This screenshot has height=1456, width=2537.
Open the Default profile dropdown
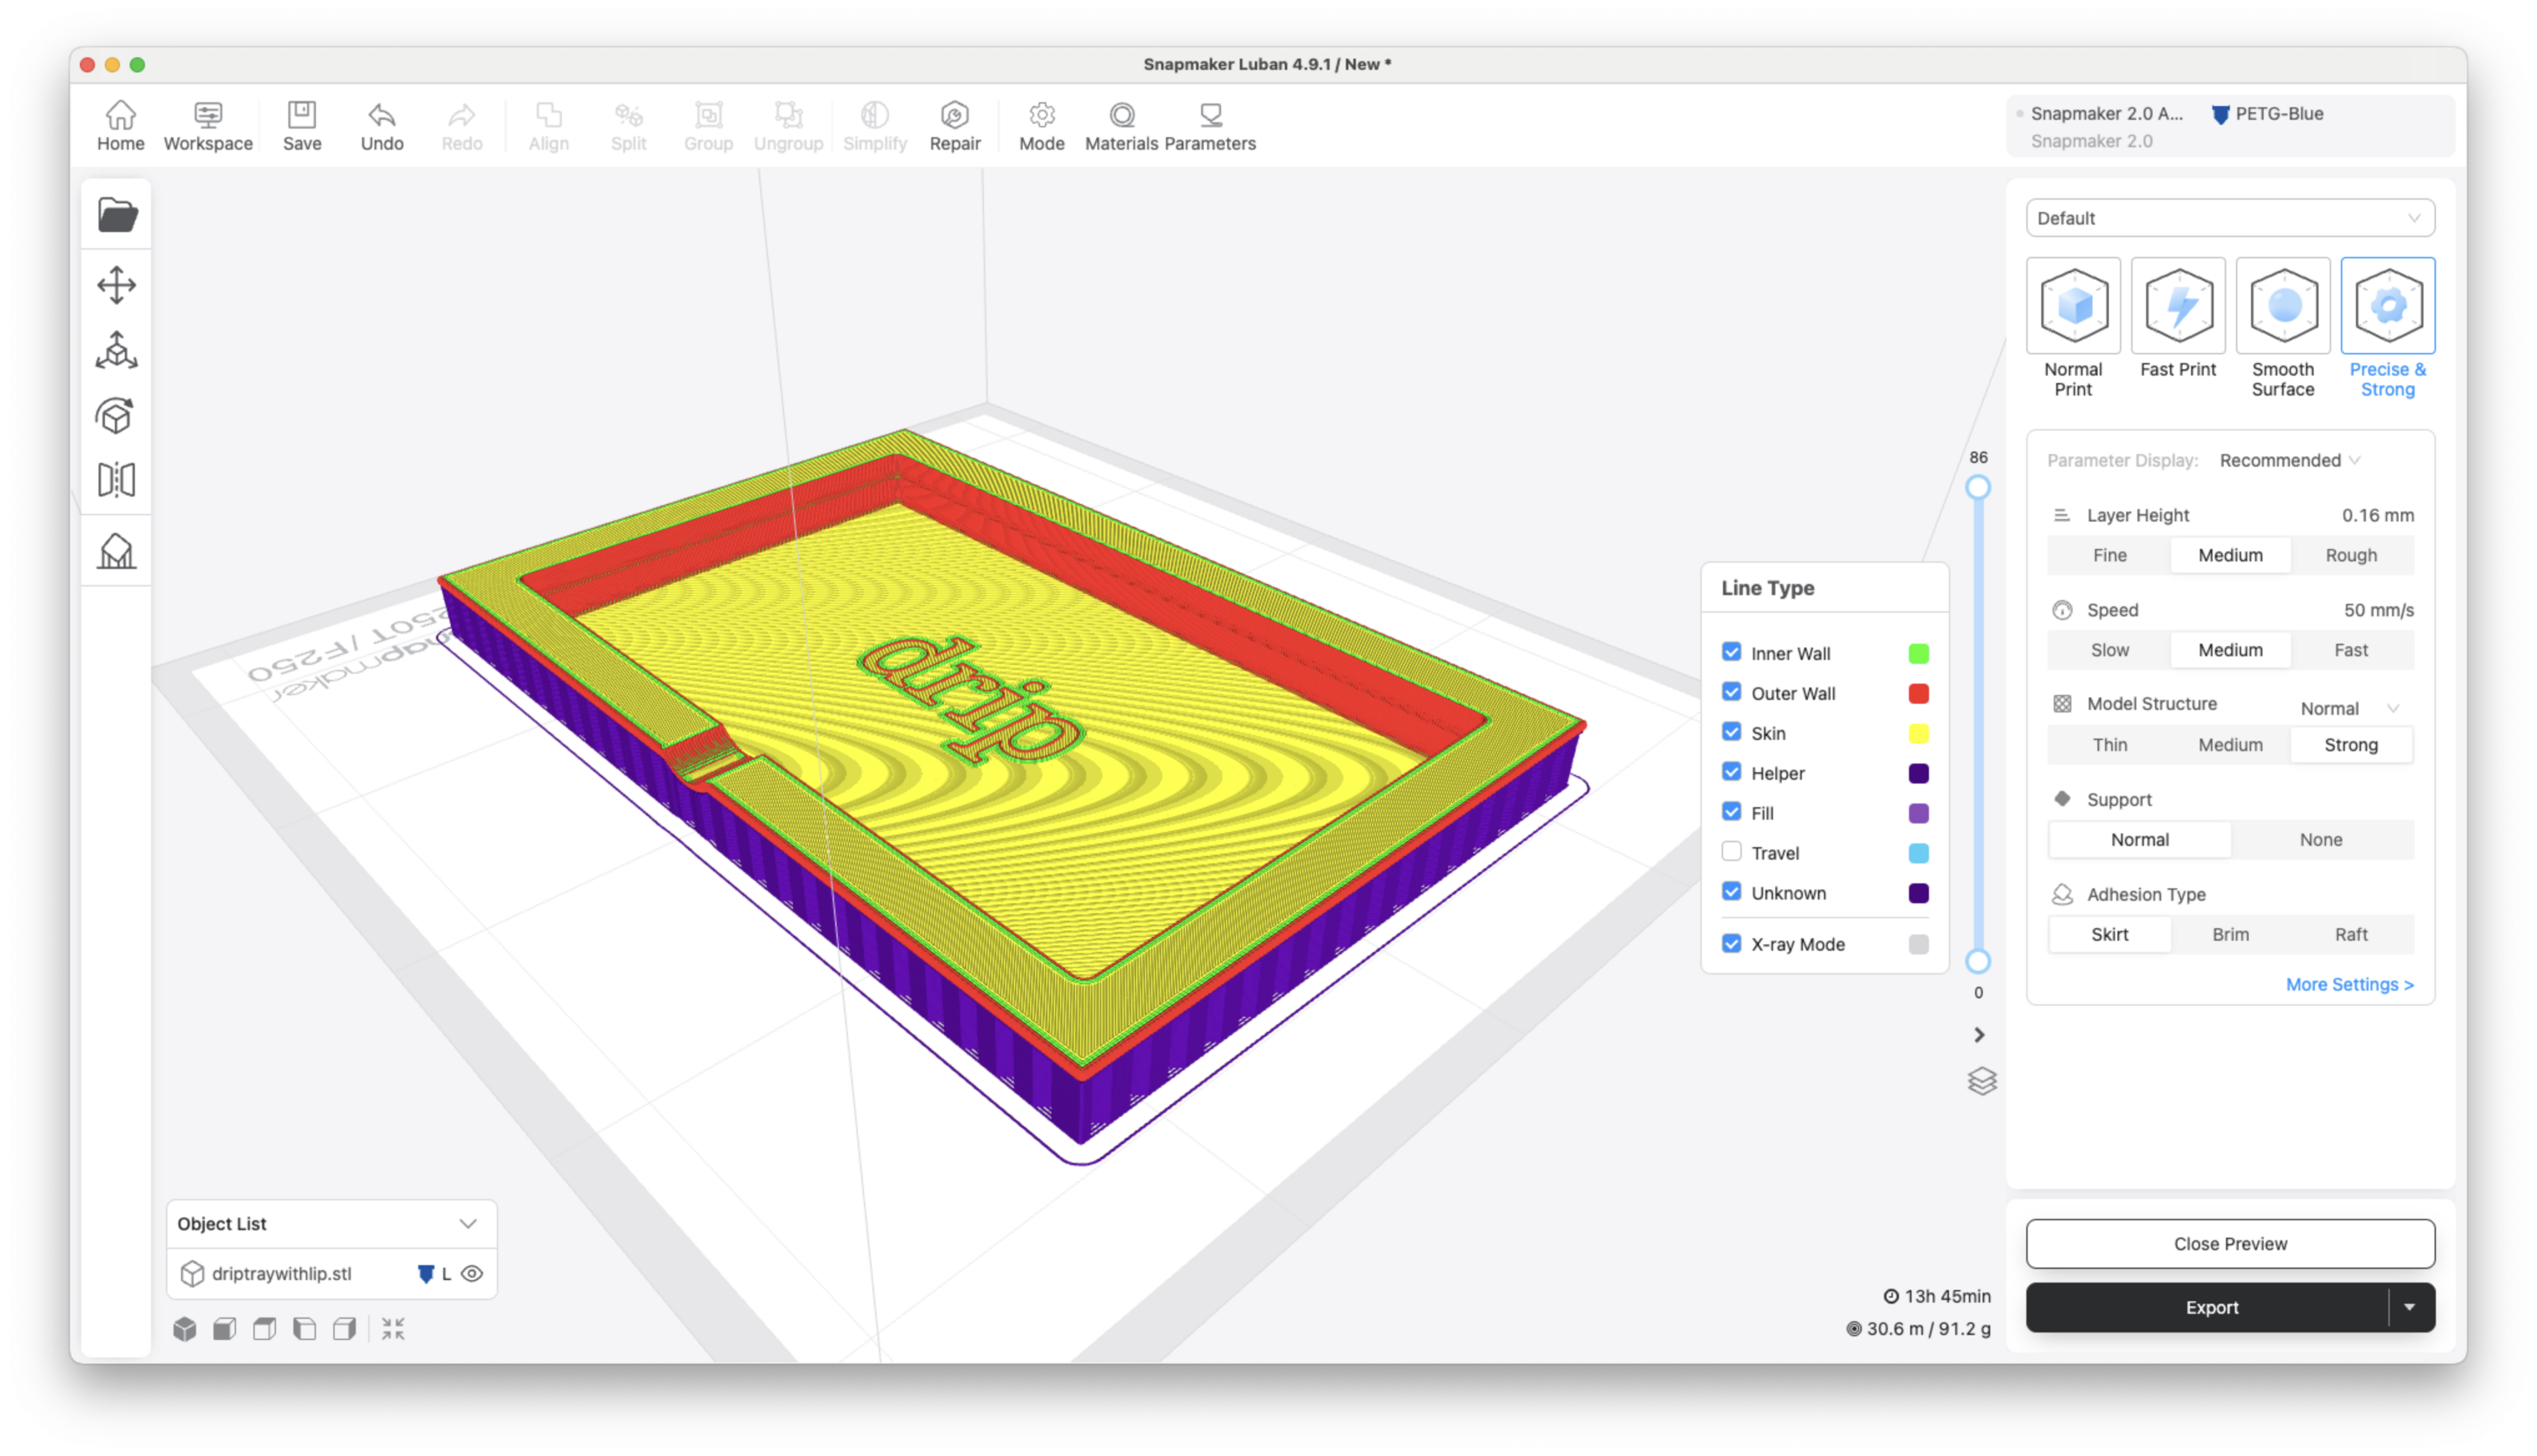tap(2230, 218)
